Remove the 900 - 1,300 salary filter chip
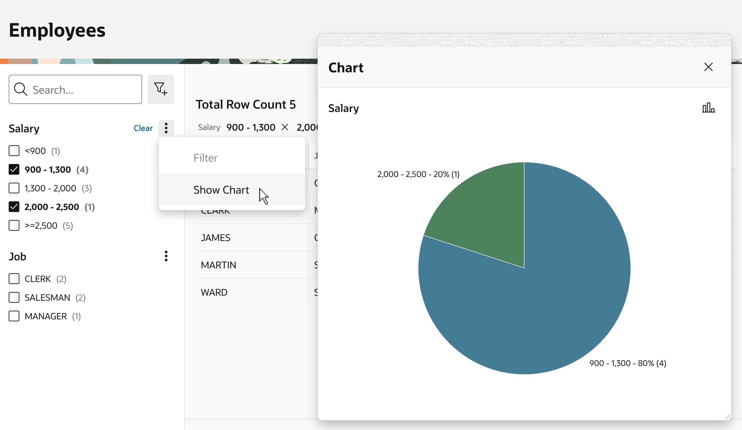This screenshot has width=742, height=430. click(x=285, y=127)
